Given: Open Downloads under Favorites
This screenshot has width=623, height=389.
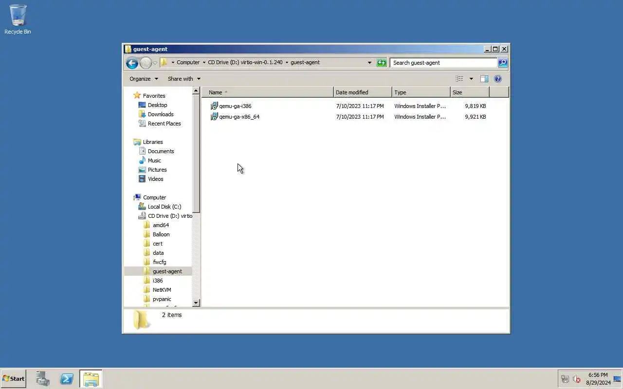Looking at the screenshot, I should coord(156,114).
